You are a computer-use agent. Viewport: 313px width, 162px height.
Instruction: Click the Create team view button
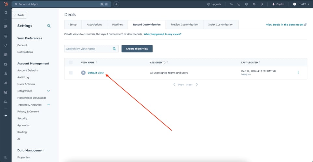pos(137,49)
